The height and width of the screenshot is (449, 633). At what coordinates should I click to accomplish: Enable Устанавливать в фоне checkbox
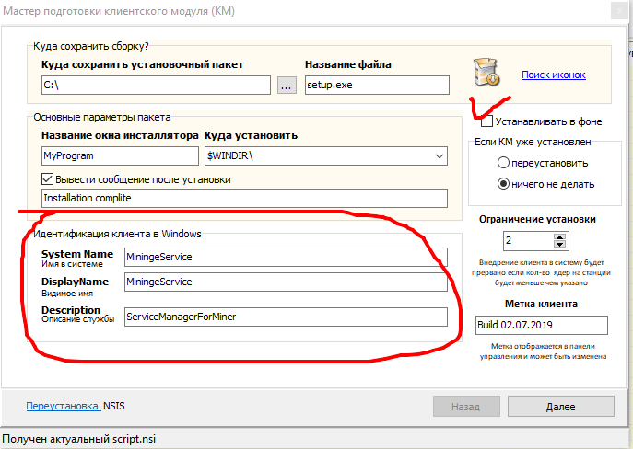point(486,121)
